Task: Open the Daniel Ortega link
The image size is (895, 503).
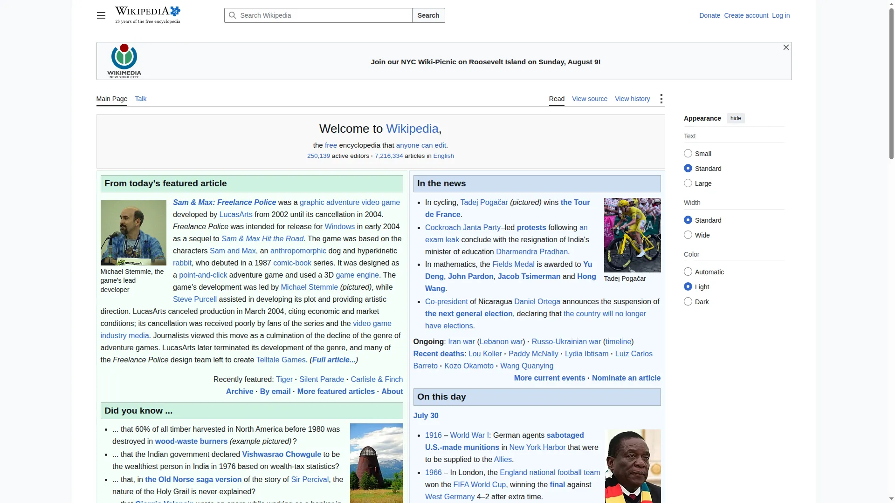Action: [x=537, y=301]
